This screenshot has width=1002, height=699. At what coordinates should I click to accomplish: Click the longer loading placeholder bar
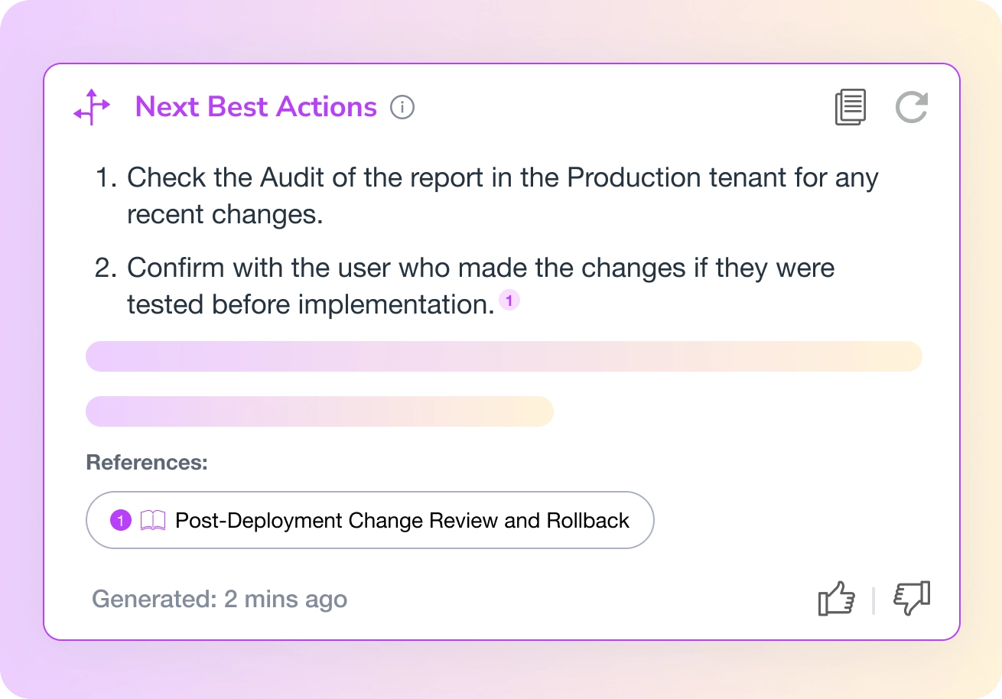point(503,356)
